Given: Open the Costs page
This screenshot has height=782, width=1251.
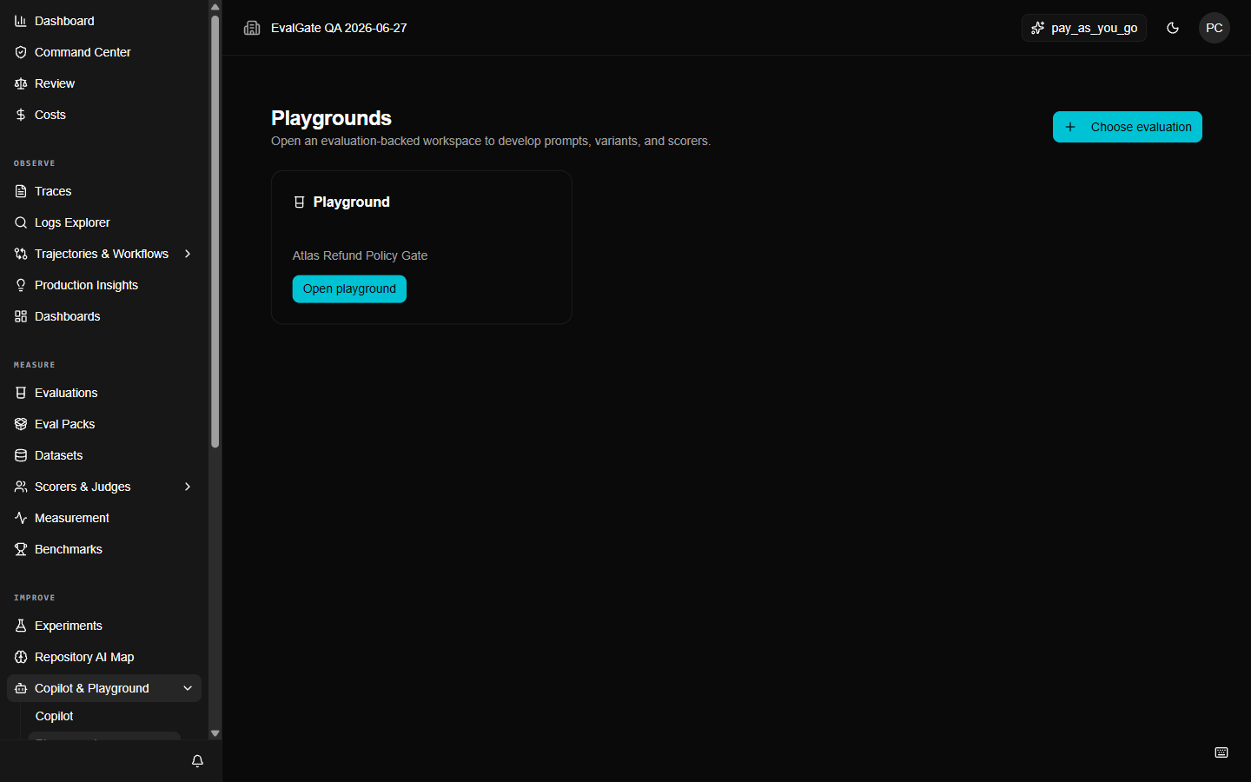Looking at the screenshot, I should (104, 115).
